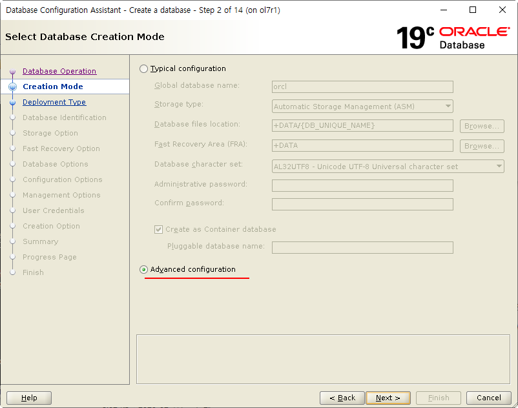Click the Back button
Viewport: 518px width, 408px height.
pos(342,398)
